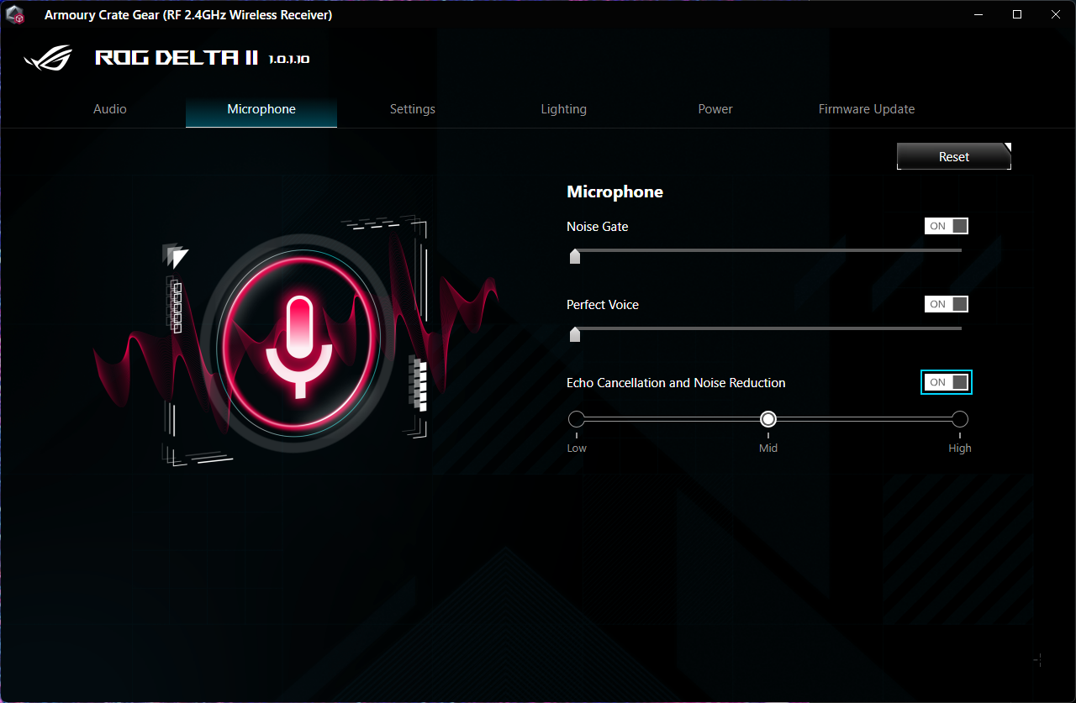Click the ROG DELTA II device name
This screenshot has width=1076, height=703.
[178, 58]
